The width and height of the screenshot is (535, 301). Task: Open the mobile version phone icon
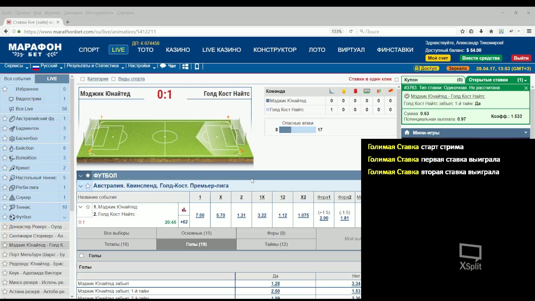pos(197,66)
